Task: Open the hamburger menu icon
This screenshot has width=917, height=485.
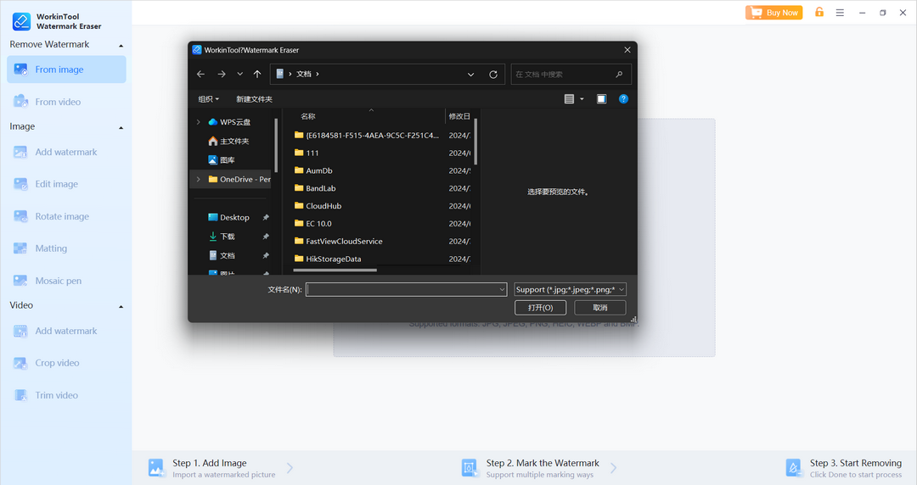Action: point(840,12)
